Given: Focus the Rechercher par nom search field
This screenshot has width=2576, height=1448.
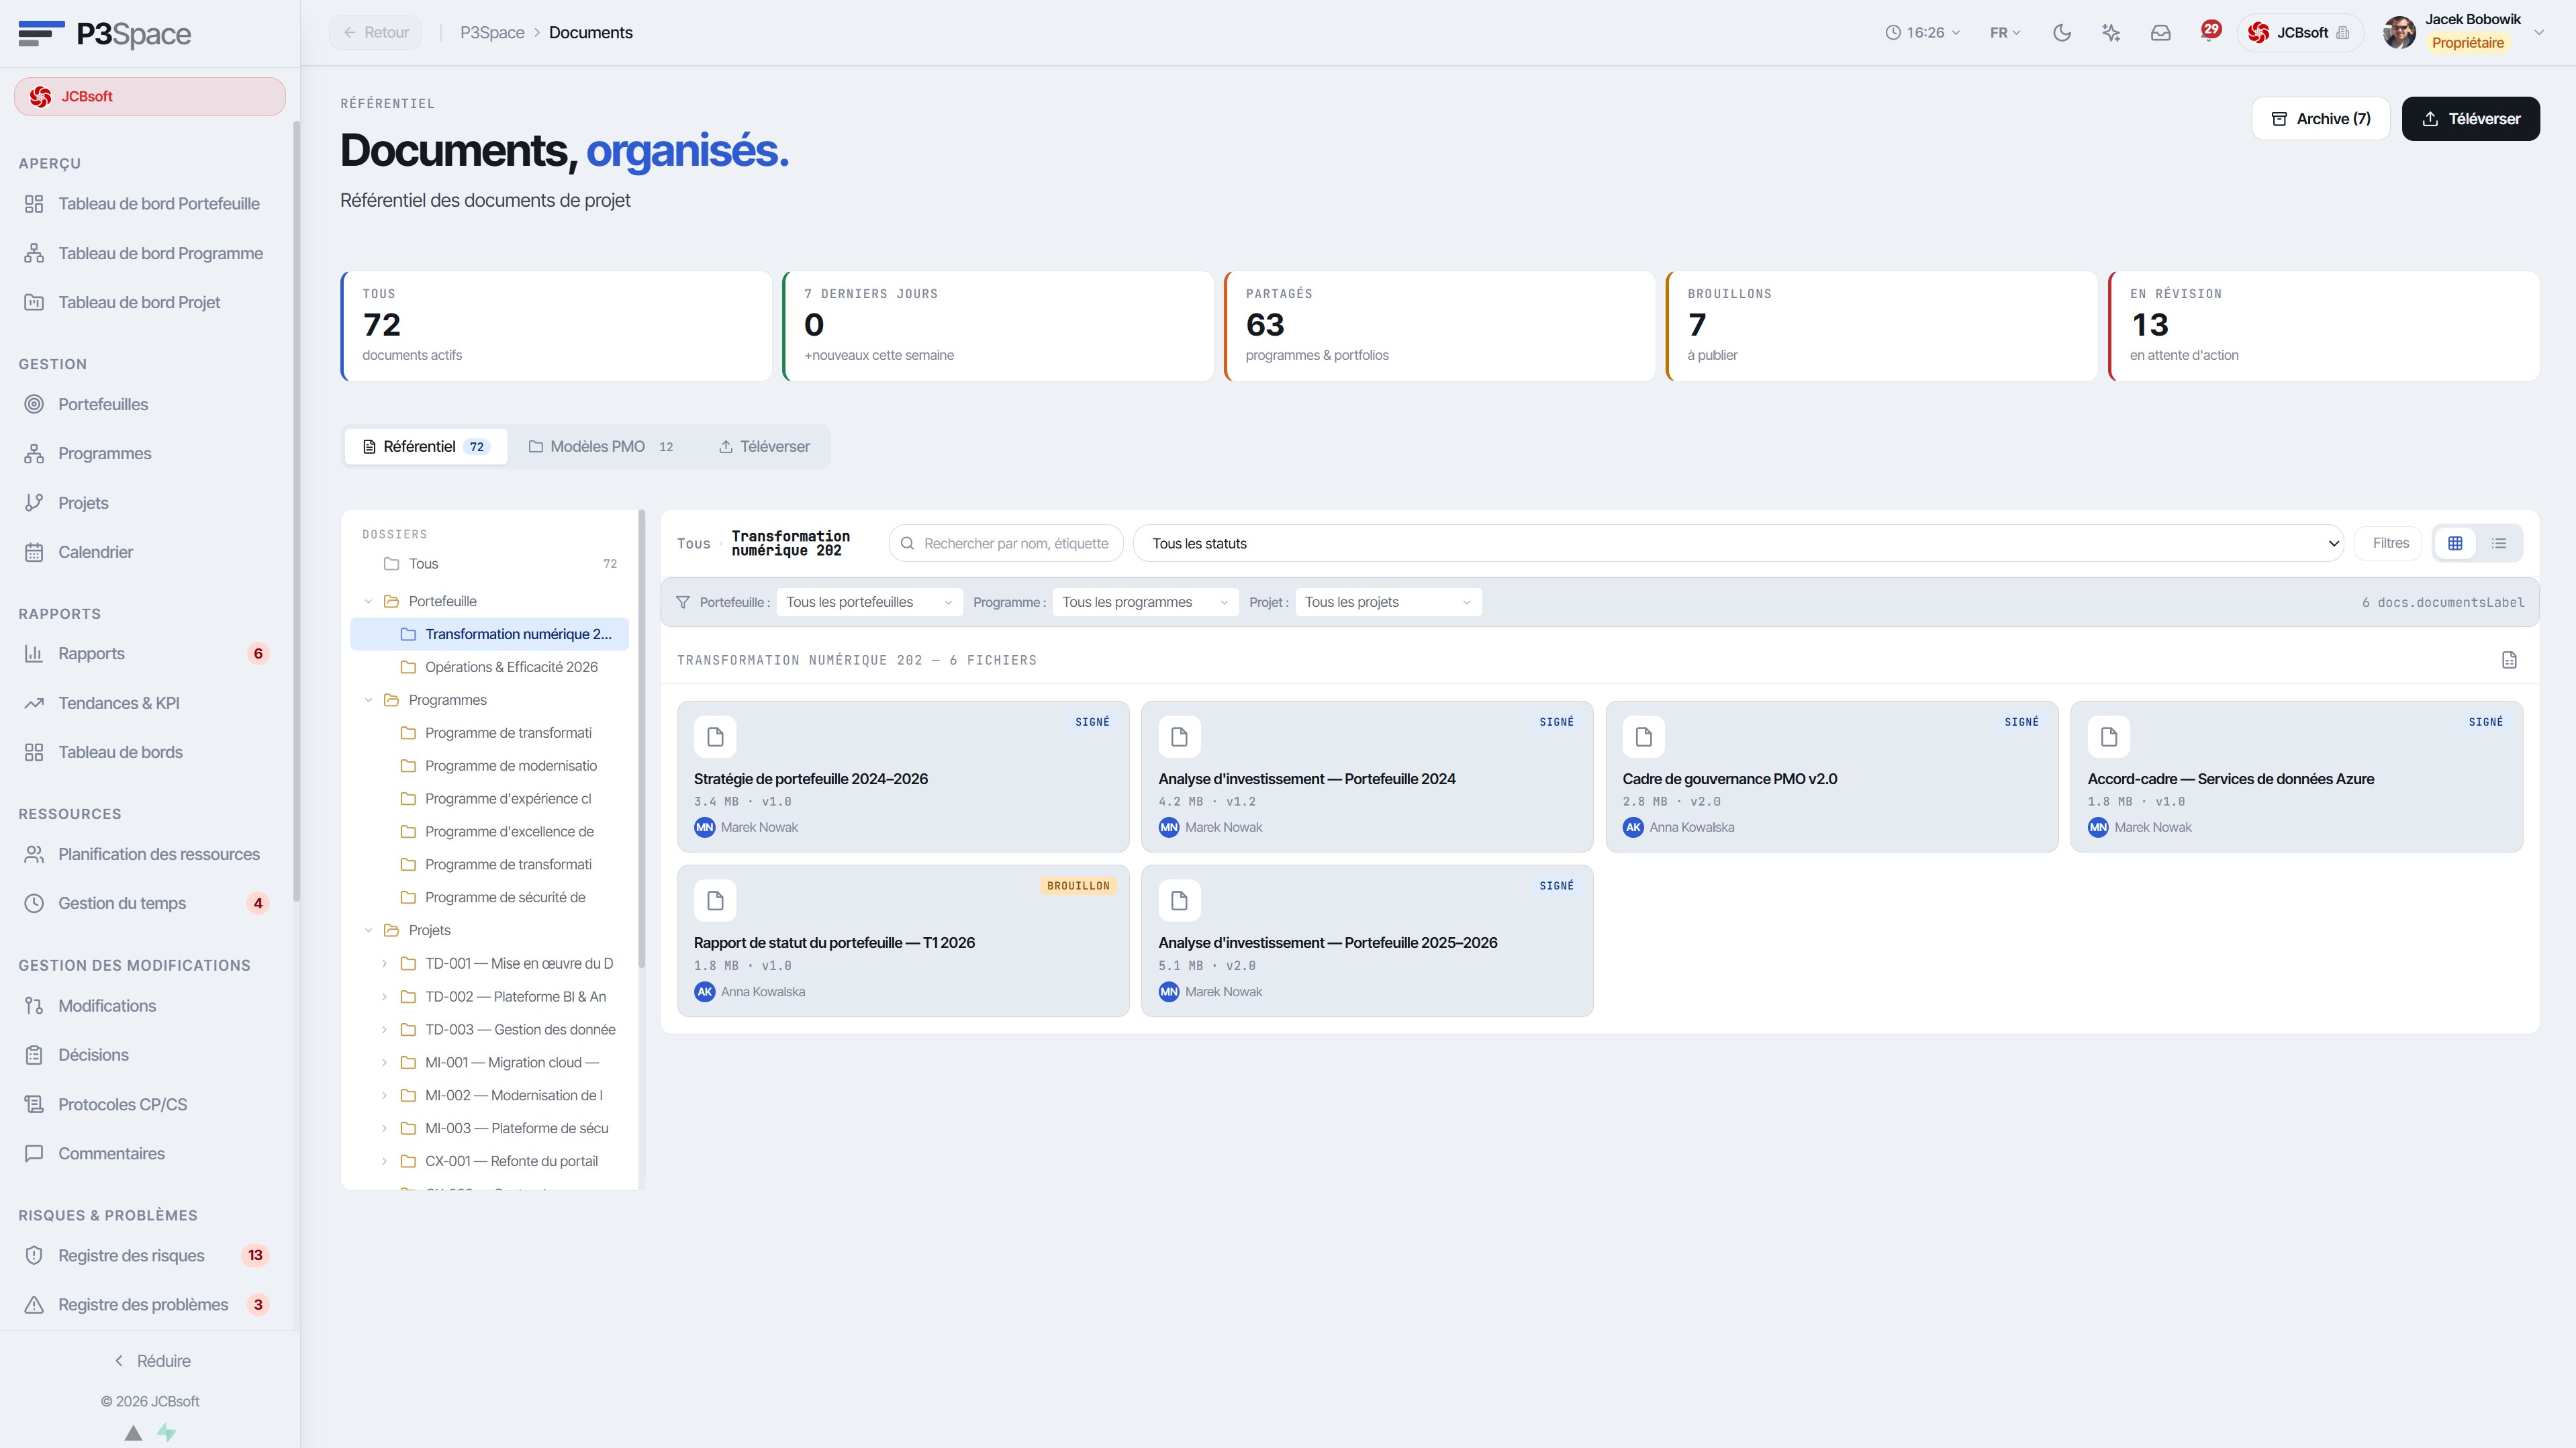Looking at the screenshot, I should (1006, 543).
